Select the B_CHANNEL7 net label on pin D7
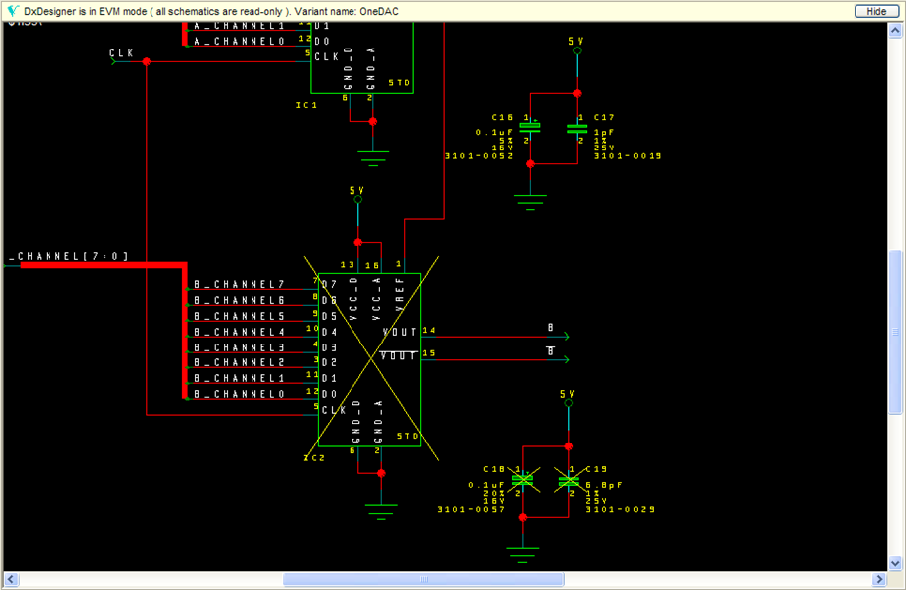906x590 pixels. (239, 284)
